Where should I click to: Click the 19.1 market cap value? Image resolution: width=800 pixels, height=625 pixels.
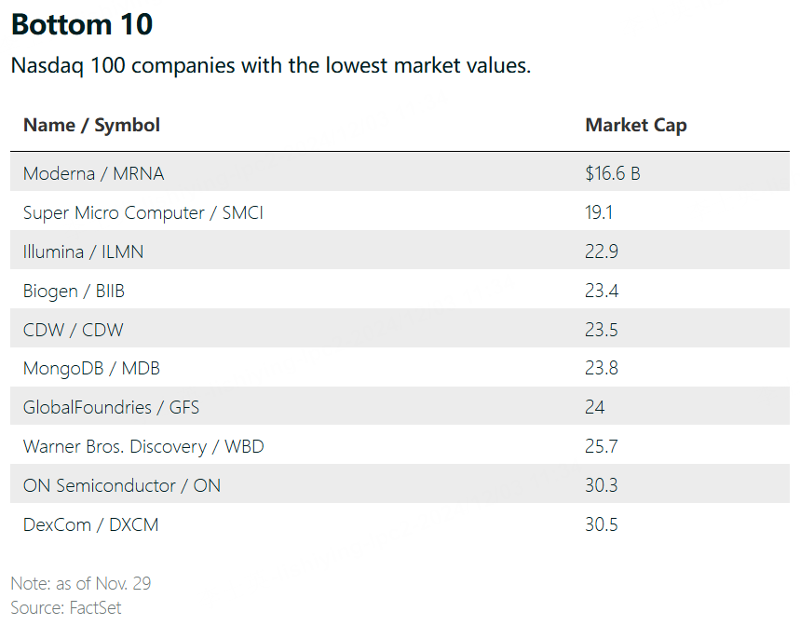[599, 212]
